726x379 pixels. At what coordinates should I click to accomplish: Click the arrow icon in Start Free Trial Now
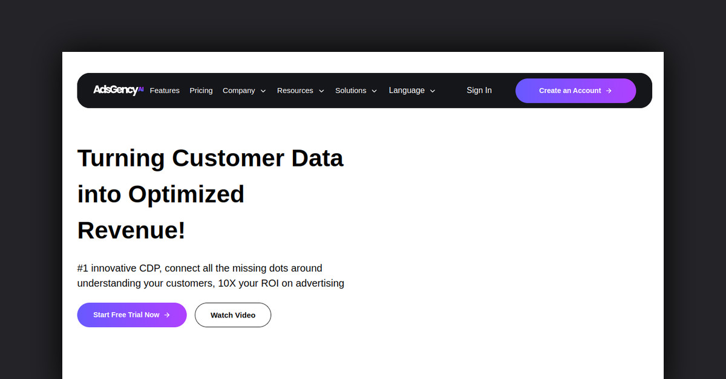coord(167,315)
